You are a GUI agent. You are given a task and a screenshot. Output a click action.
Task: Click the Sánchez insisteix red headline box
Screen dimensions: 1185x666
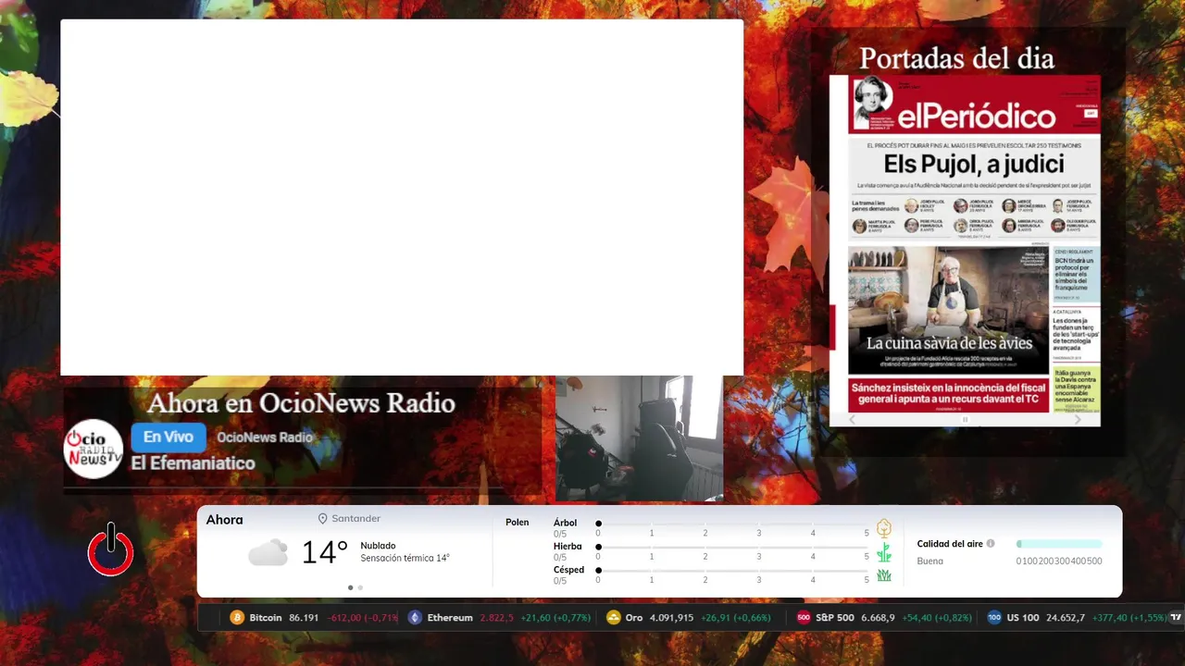[x=949, y=394]
